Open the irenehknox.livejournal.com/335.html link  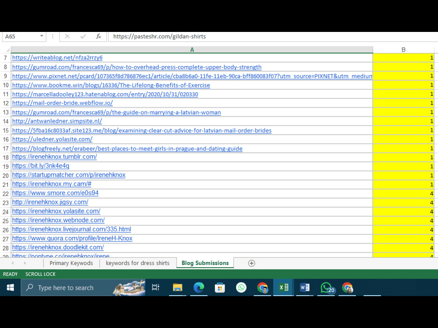[71, 229]
